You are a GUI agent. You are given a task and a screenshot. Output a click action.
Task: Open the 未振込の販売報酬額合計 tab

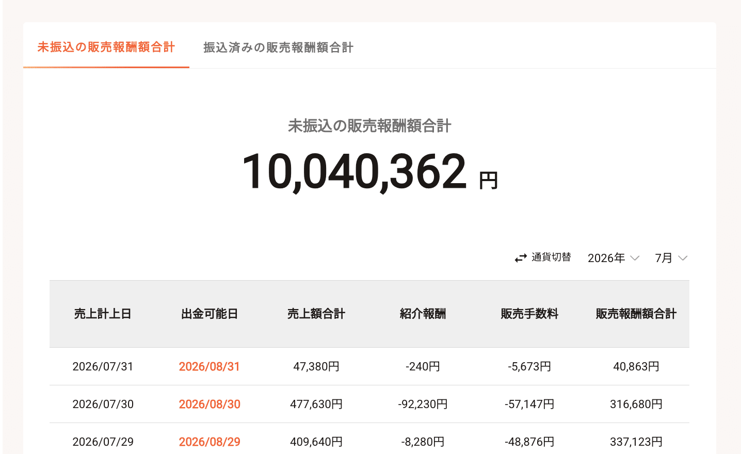tap(106, 47)
